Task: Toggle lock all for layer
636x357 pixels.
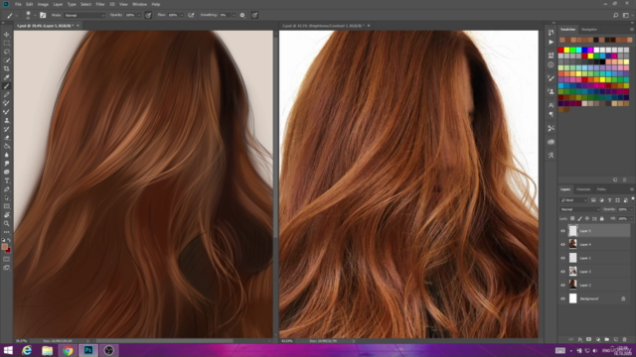Action: pos(602,218)
